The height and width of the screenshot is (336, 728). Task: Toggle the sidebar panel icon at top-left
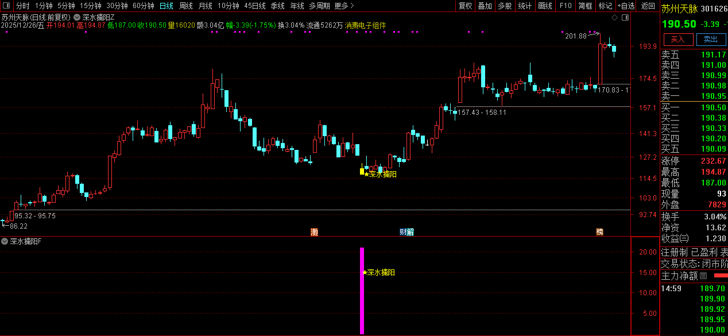[x=6, y=6]
